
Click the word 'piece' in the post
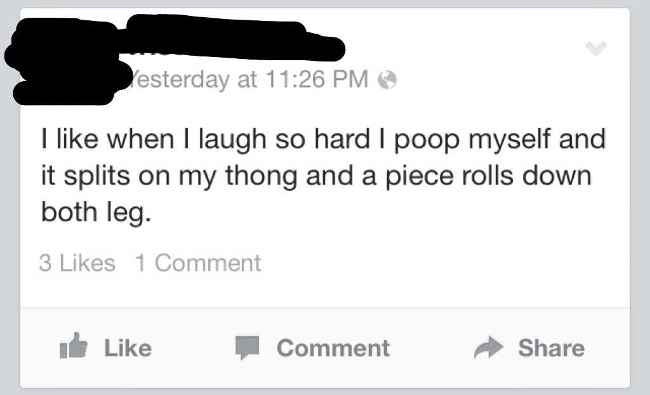tap(420, 176)
